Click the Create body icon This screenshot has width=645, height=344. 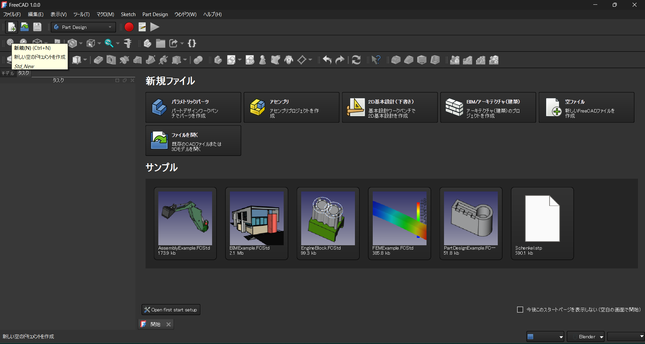pos(218,60)
